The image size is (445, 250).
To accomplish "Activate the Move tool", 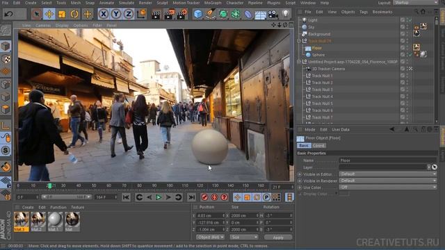I will 49,14.
